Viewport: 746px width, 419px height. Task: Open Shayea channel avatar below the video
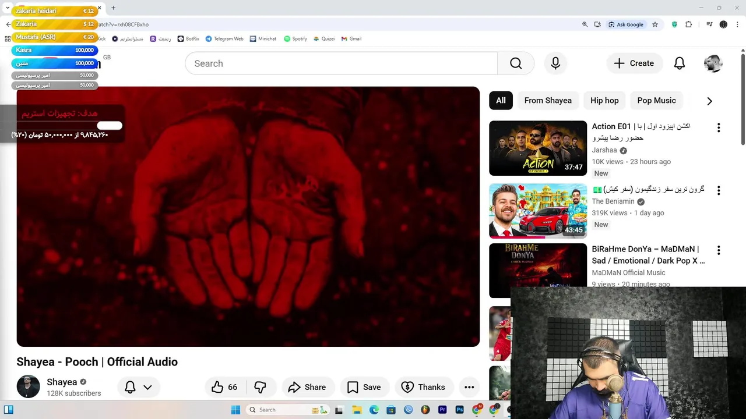tap(28, 387)
